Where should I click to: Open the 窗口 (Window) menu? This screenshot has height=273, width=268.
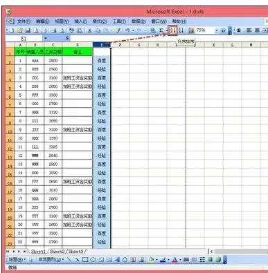coord(159,21)
